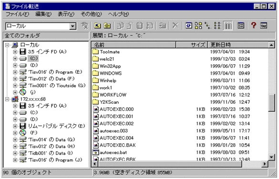Viewport: 279px width, 179px height.
Task: Select the ローカル computer icon in tree
Action: [x=15, y=45]
